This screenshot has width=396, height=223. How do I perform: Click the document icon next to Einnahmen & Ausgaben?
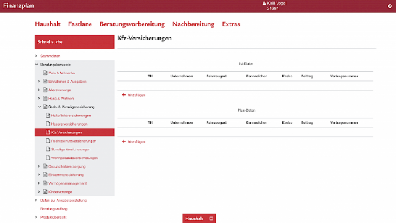click(x=45, y=81)
